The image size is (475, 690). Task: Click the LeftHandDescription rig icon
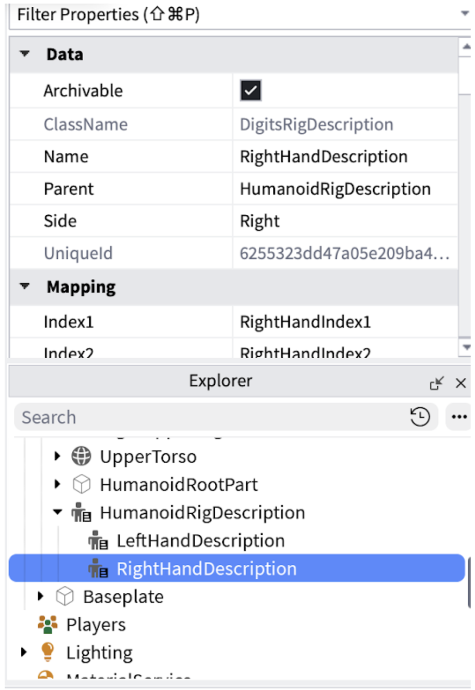pos(98,540)
